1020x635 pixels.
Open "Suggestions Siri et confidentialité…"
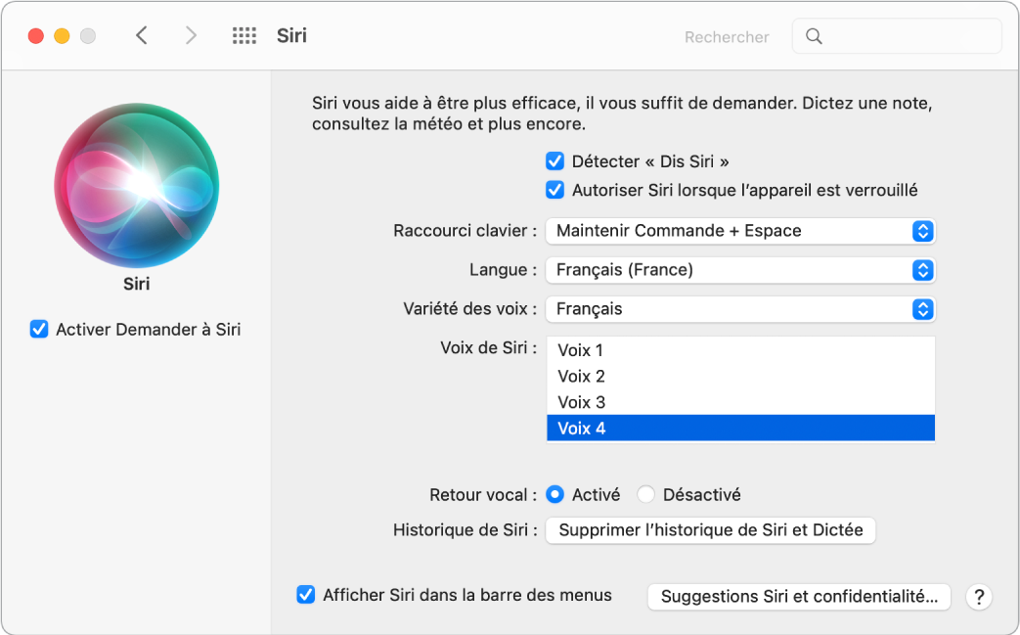click(x=798, y=597)
